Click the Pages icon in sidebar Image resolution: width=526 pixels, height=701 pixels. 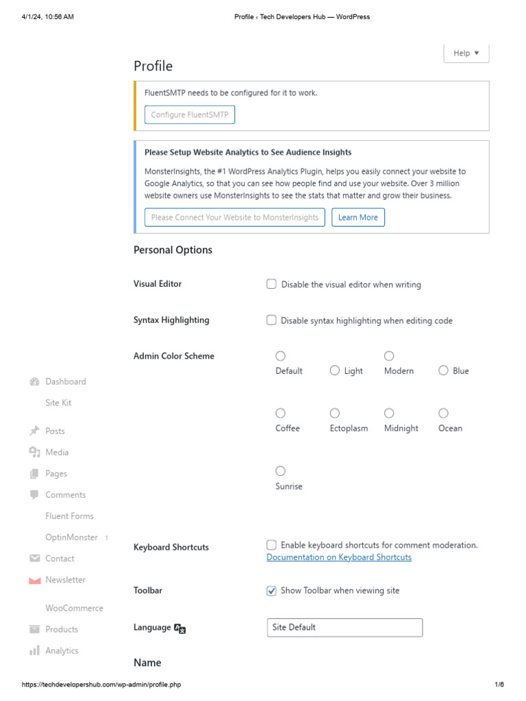tap(34, 474)
